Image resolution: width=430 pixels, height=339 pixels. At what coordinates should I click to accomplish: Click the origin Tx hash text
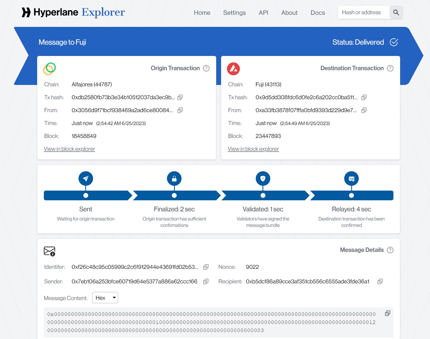click(x=123, y=97)
